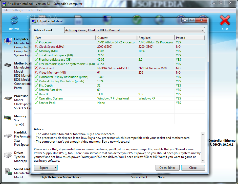The height and width of the screenshot is (184, 238).
Task: Sort by the Part column header
Action: click(x=65, y=38)
